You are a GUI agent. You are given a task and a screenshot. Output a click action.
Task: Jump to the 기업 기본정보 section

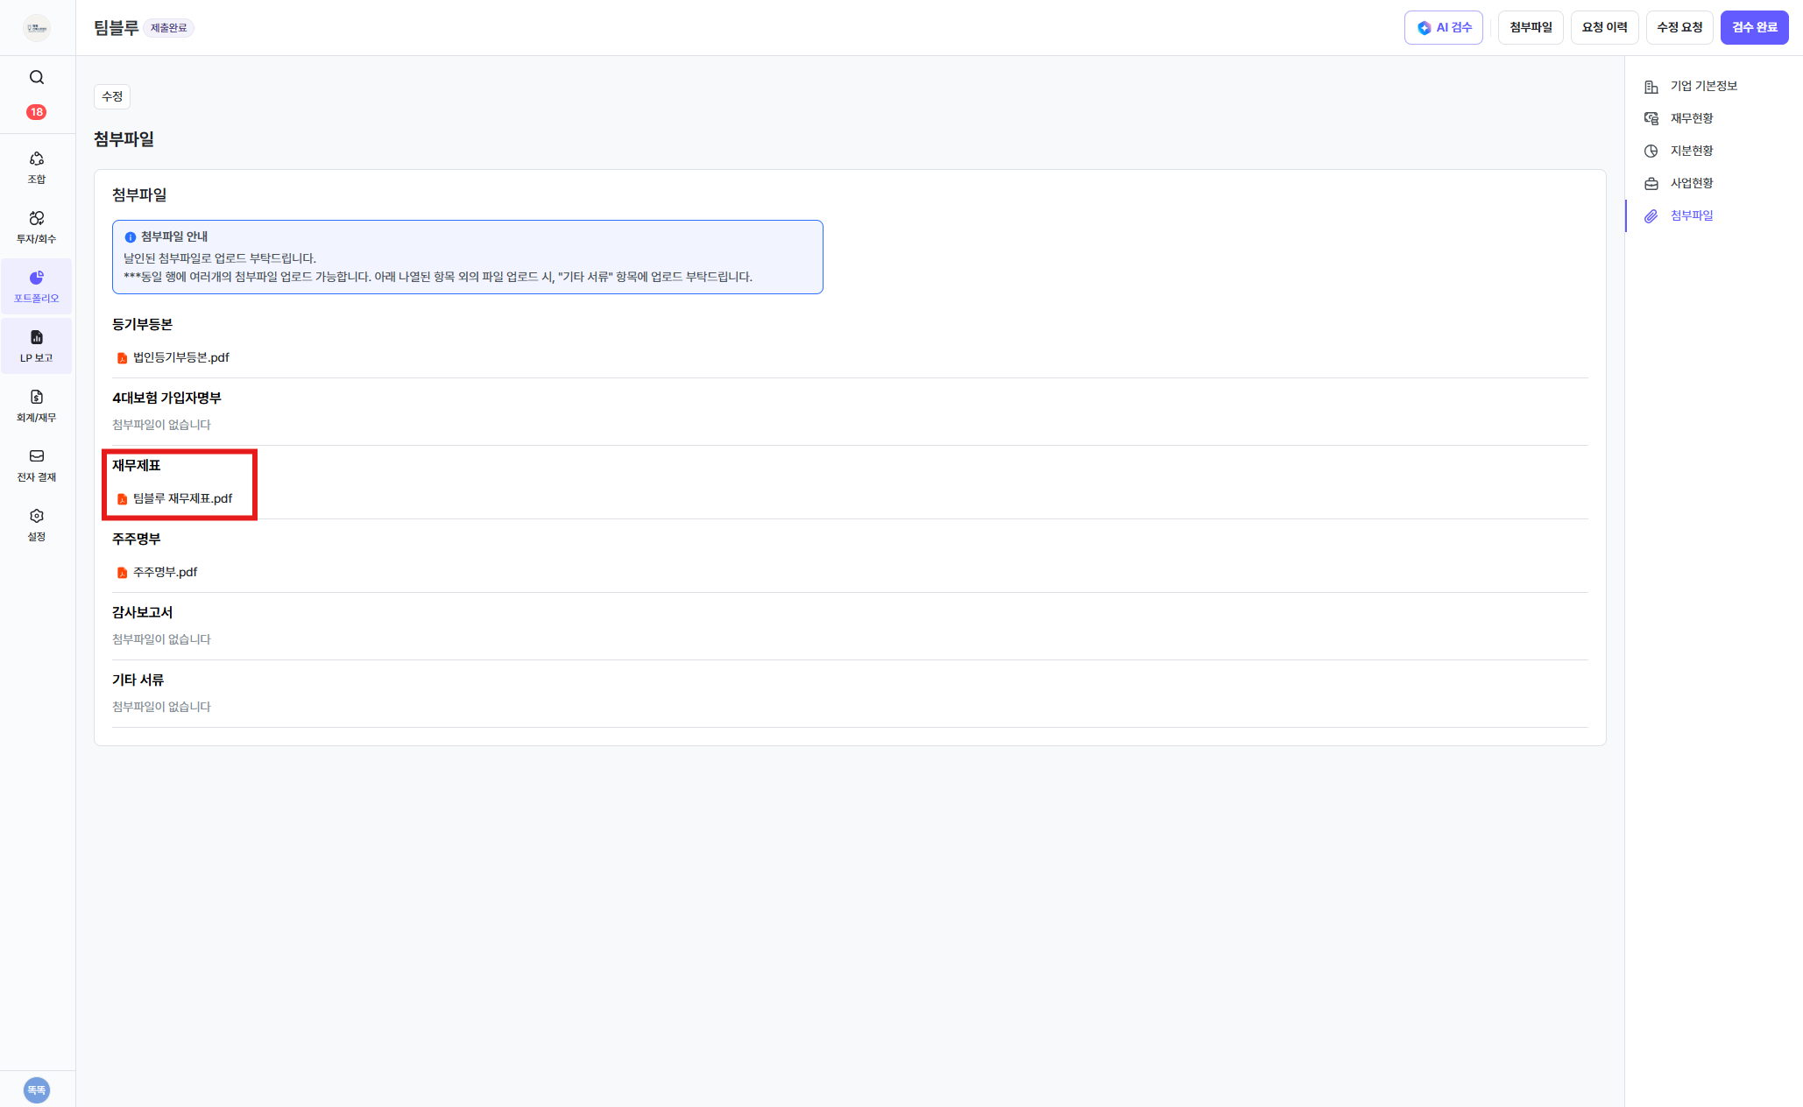pyautogui.click(x=1702, y=86)
